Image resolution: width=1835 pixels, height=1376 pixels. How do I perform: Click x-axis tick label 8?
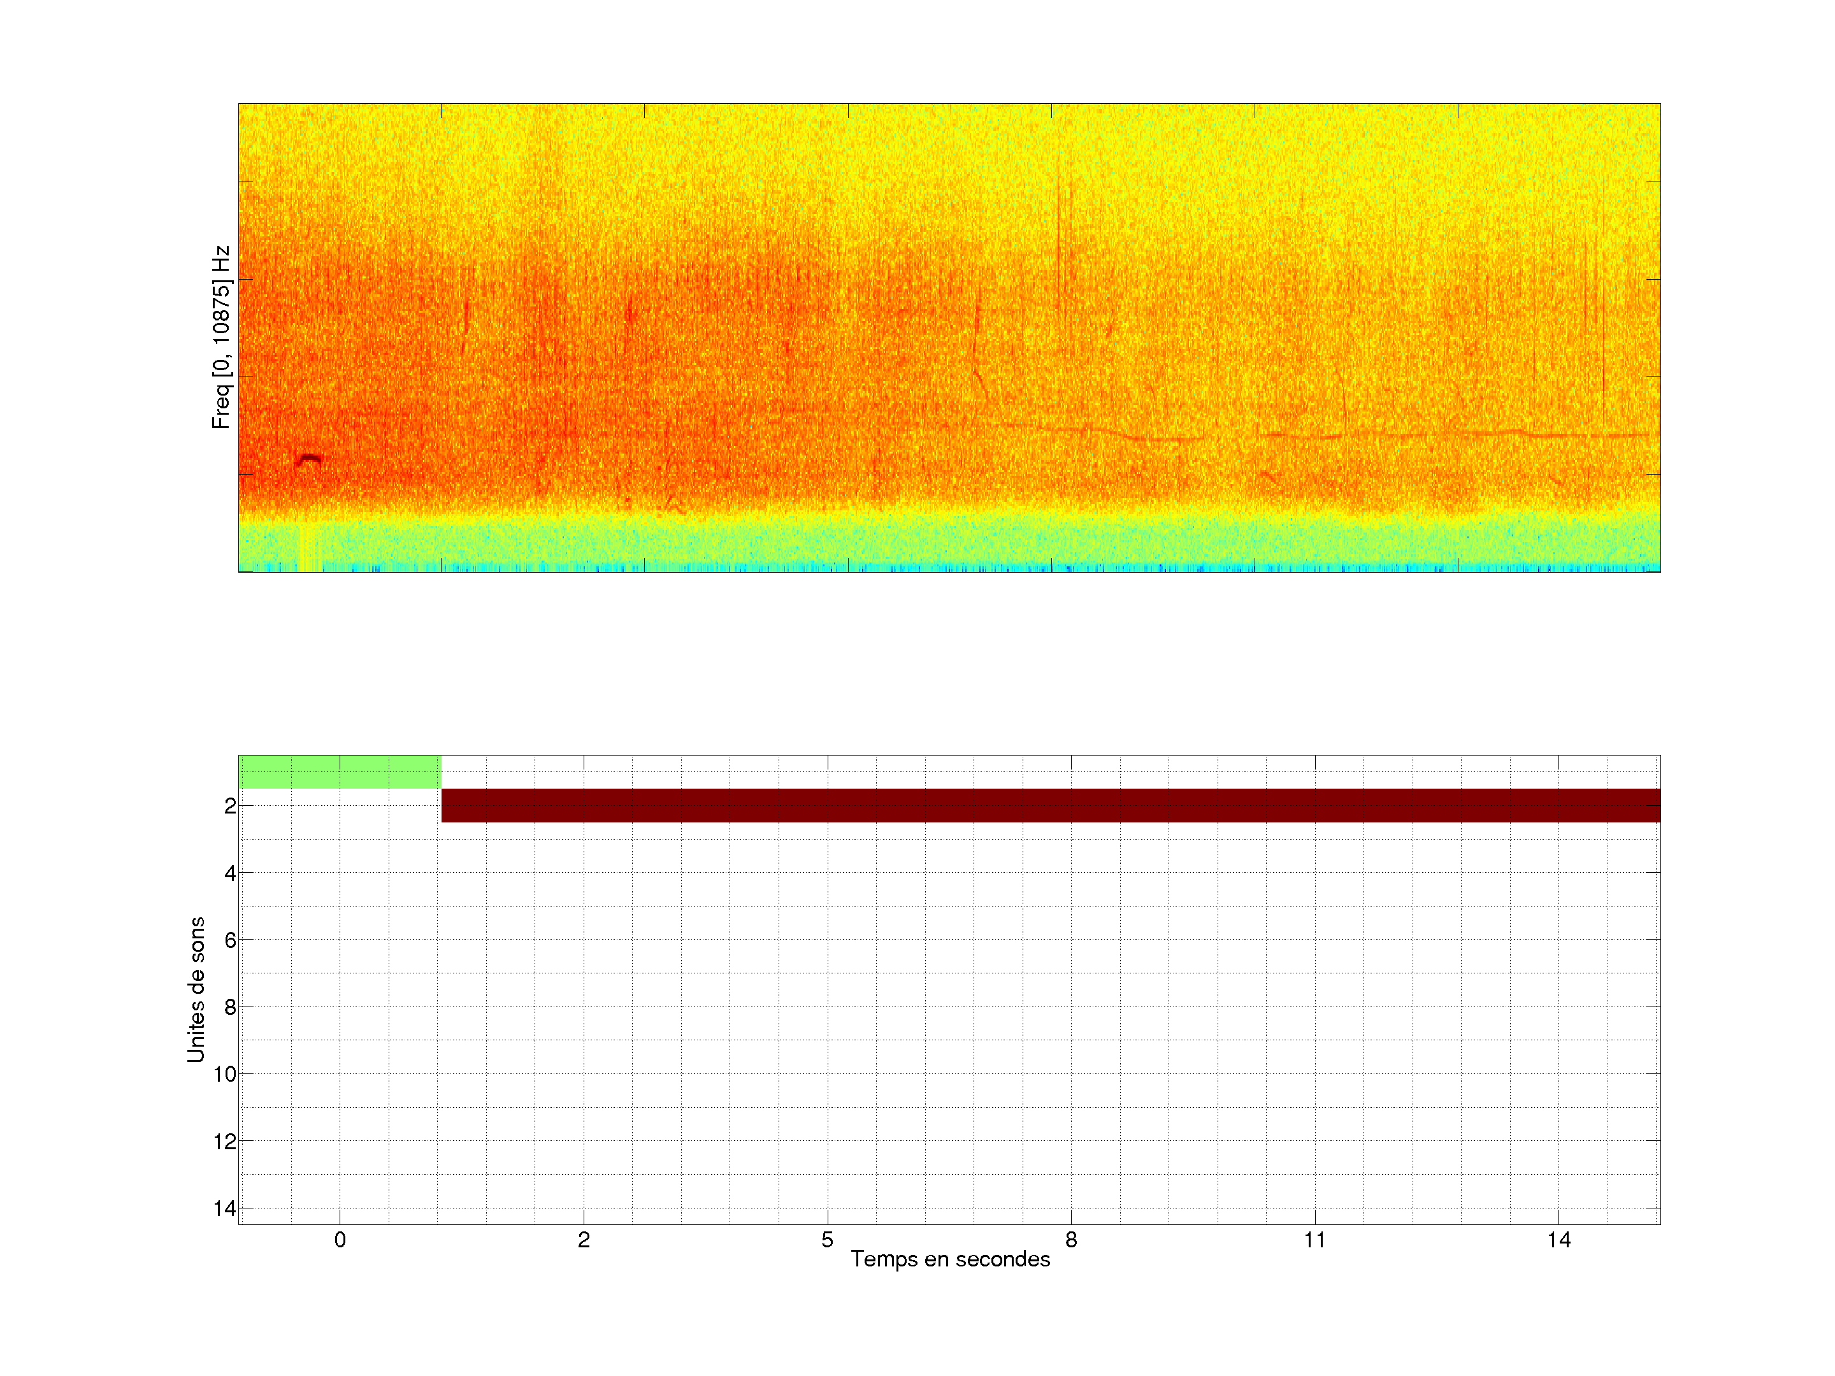coord(1071,1240)
